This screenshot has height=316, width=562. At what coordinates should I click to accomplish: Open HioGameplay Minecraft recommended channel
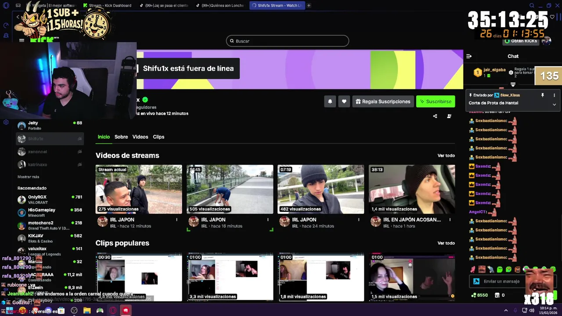pos(50,212)
